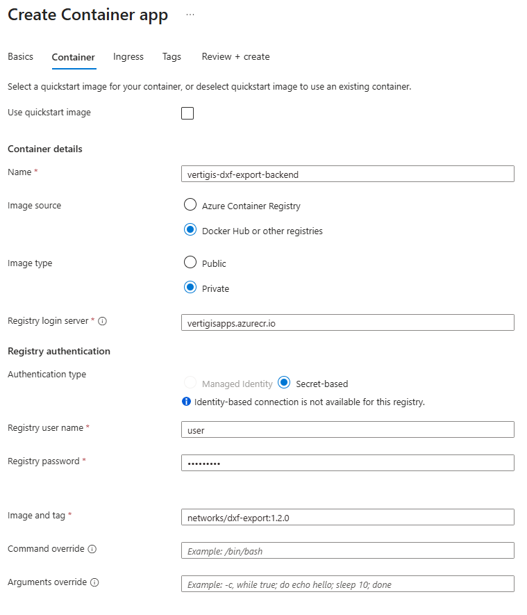
Task: Select Azure Container Registry image source
Action: (190, 205)
